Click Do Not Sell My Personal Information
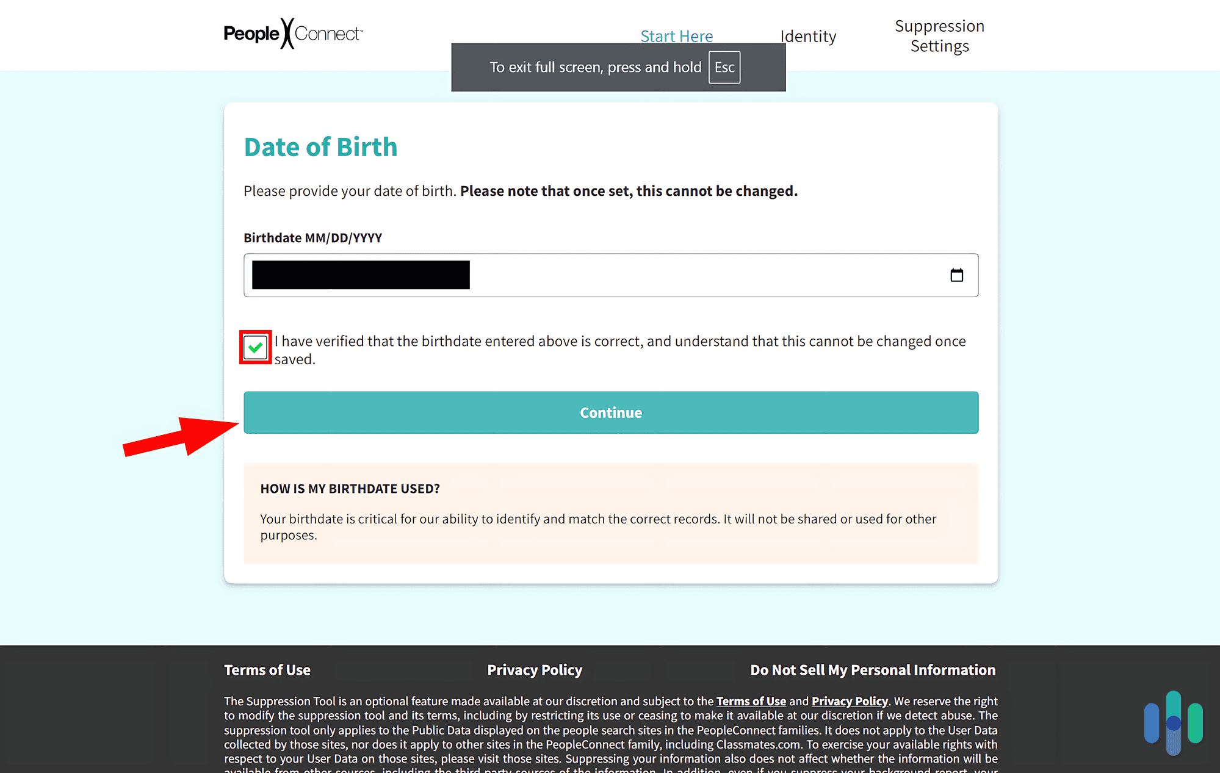This screenshot has height=773, width=1220. coord(872,669)
